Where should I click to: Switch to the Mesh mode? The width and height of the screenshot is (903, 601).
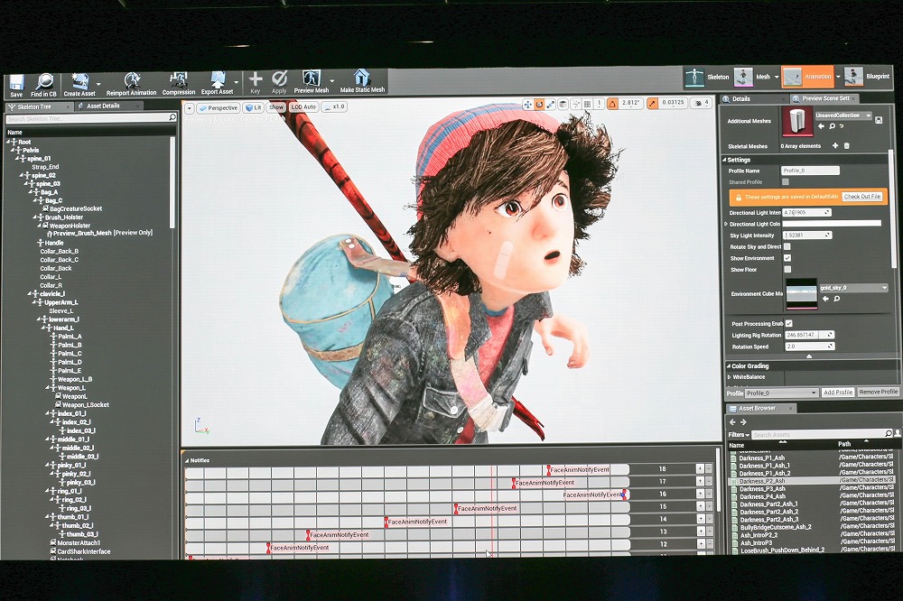[753, 77]
